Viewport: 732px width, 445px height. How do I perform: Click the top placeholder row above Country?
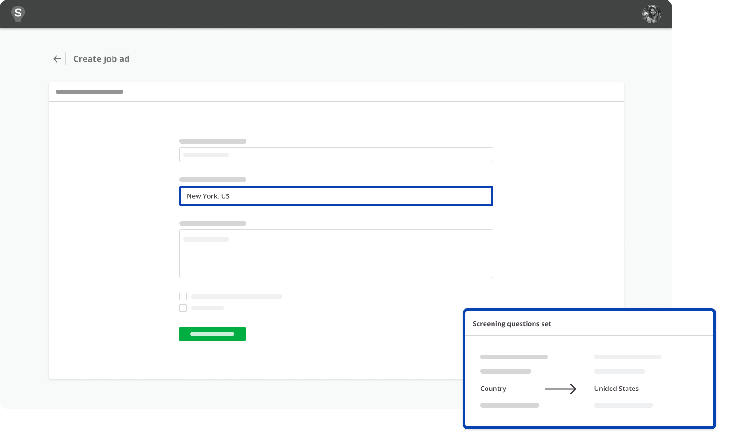[514, 357]
